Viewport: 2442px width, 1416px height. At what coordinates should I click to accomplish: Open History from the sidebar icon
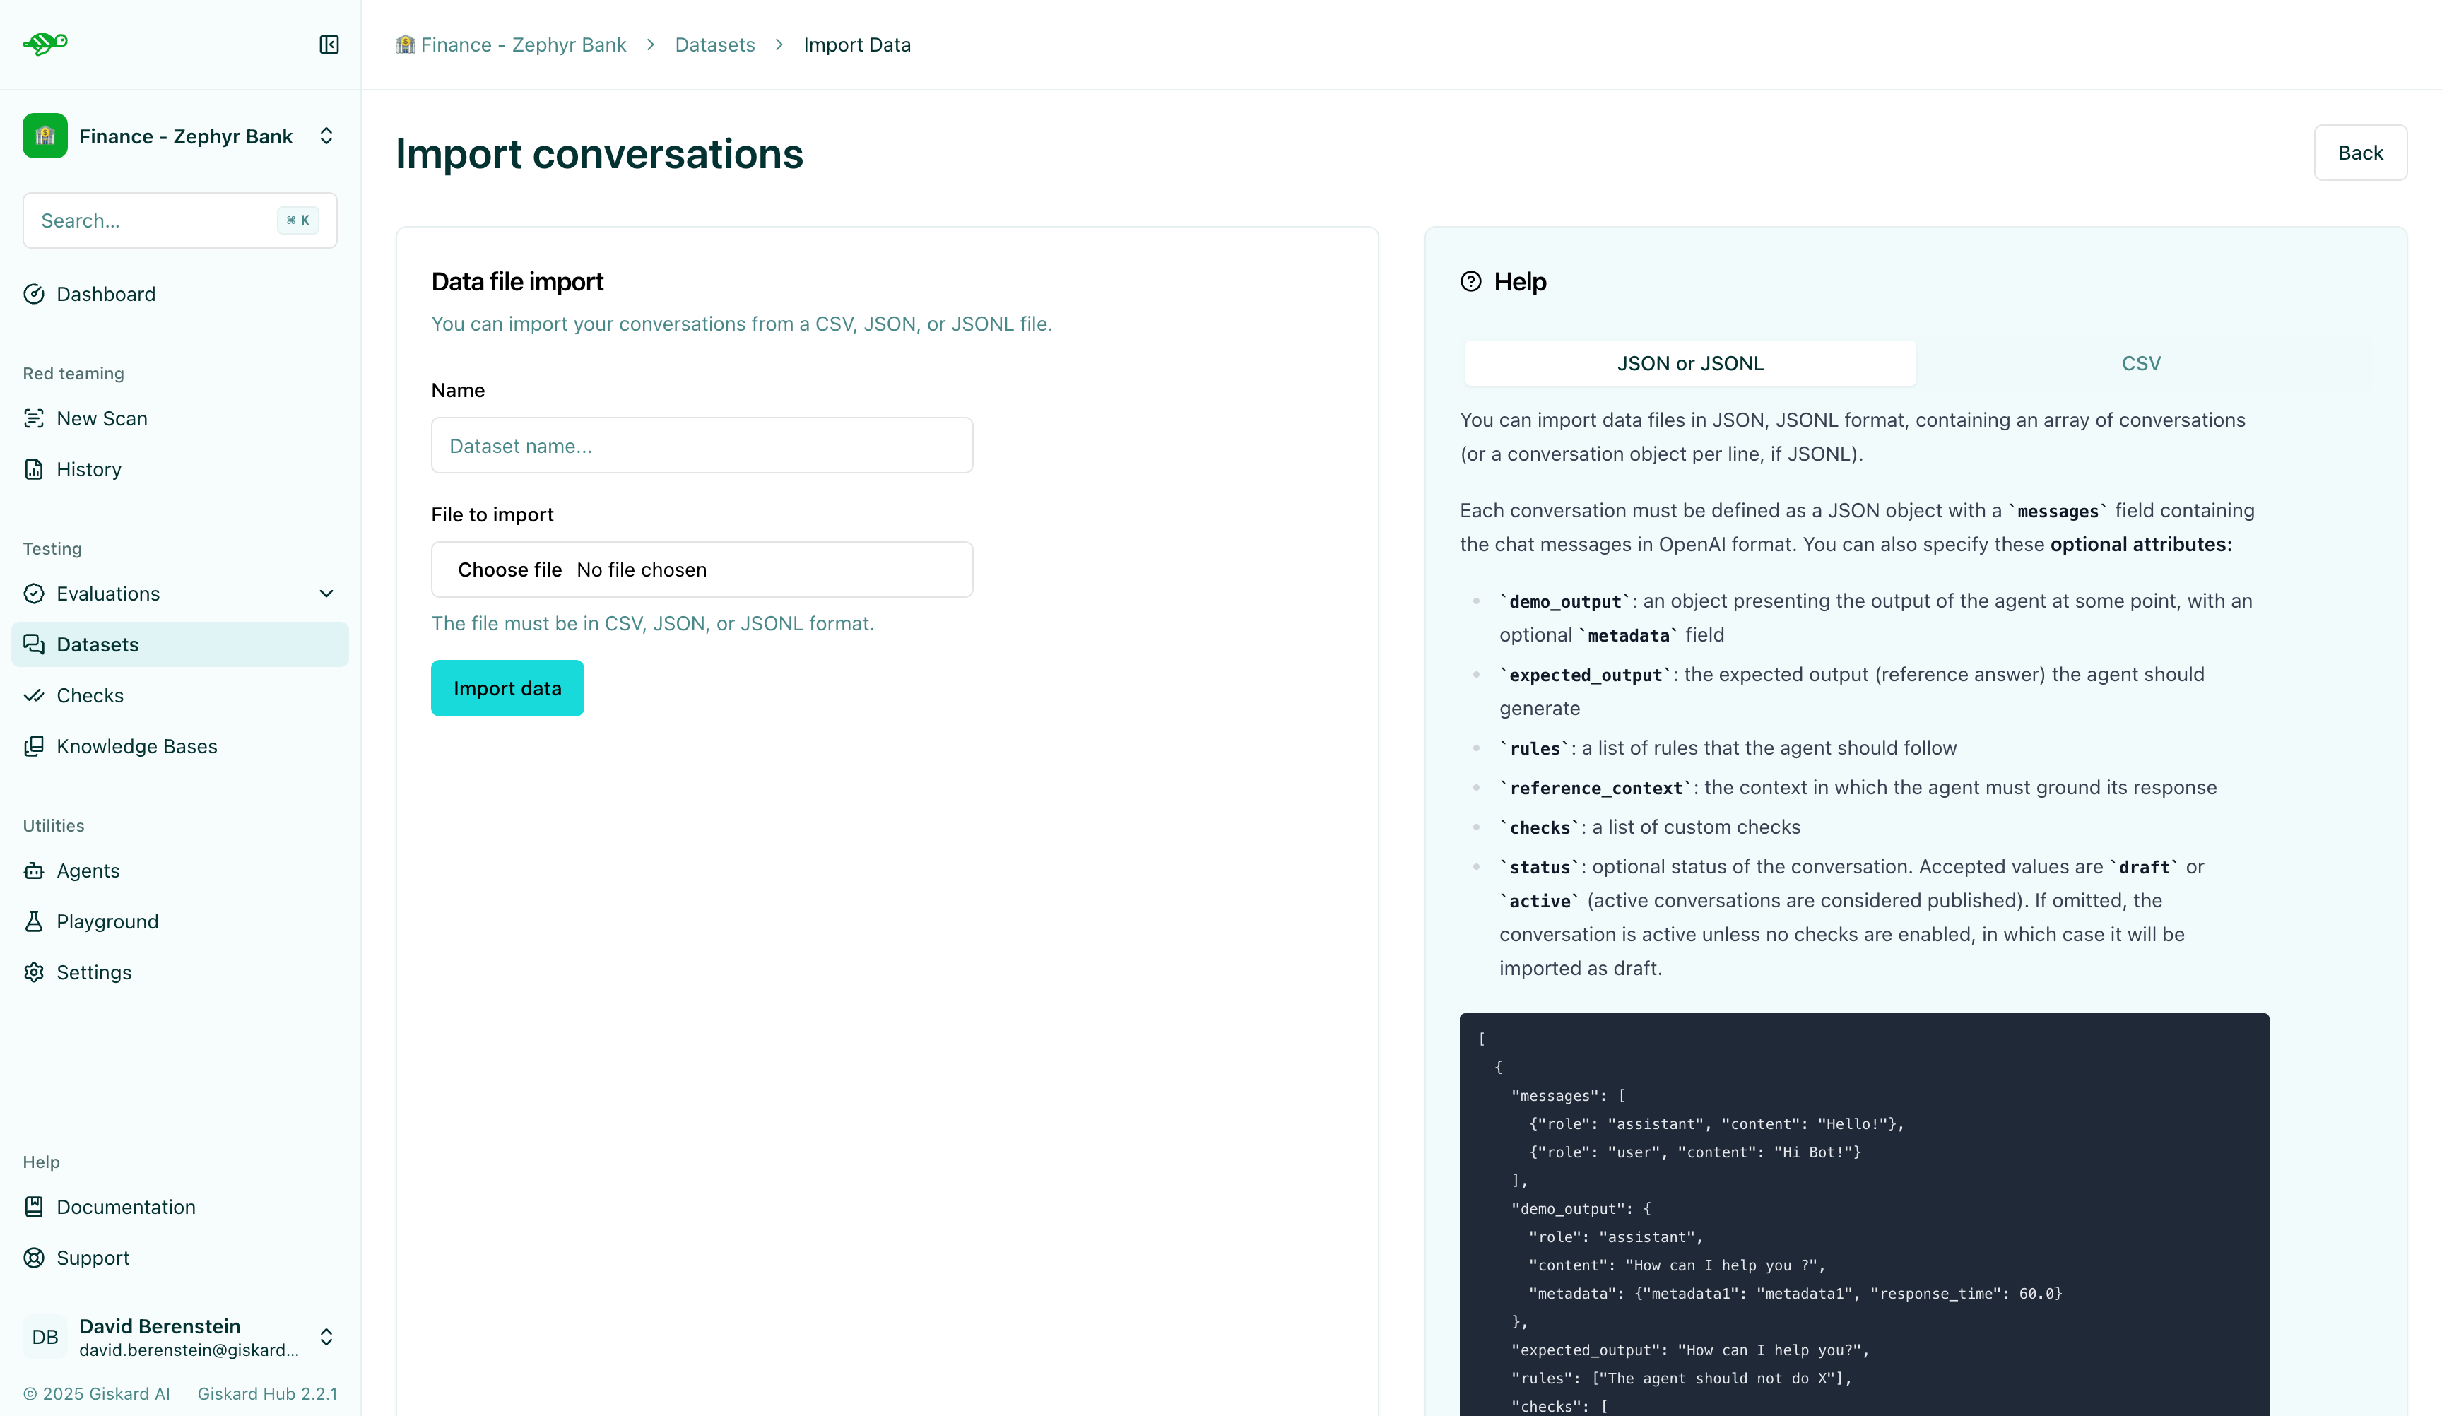click(35, 469)
